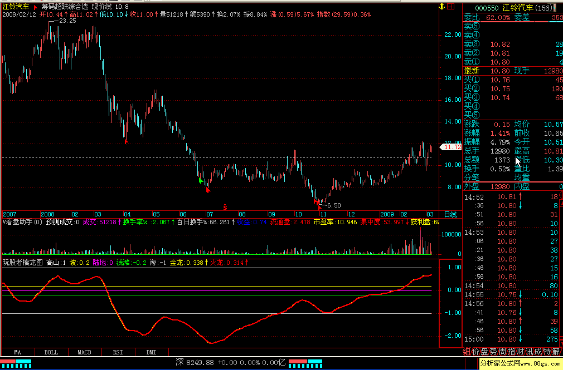This screenshot has width=563, height=370.
Task: Open the 解 tab in the quote panel
Action: click(556, 352)
